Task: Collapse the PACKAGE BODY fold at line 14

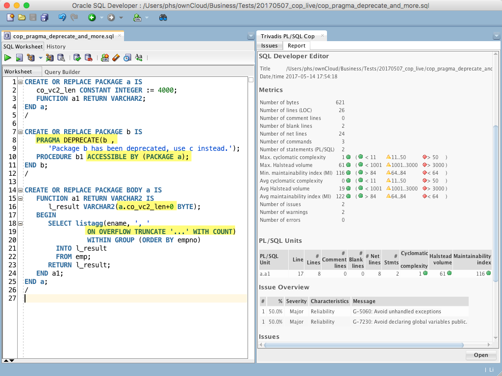Action: pos(20,190)
